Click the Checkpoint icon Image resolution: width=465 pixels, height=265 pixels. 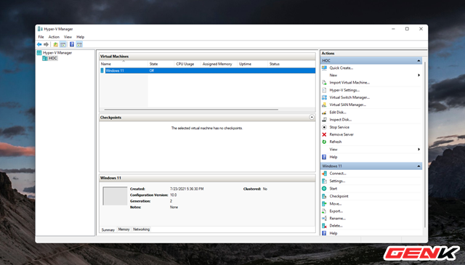pos(324,196)
